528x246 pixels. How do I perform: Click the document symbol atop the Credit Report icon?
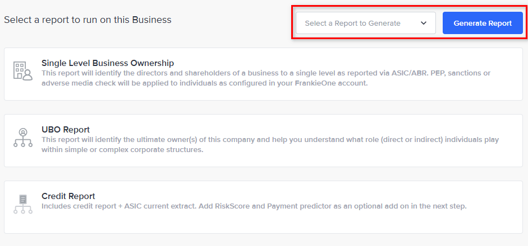tap(23, 199)
